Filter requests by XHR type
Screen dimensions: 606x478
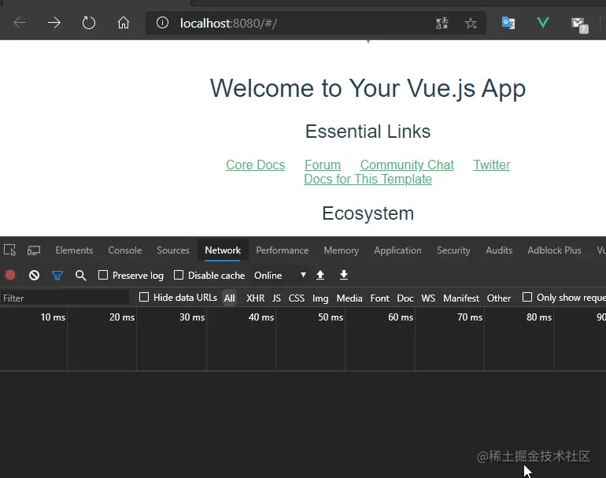point(256,298)
